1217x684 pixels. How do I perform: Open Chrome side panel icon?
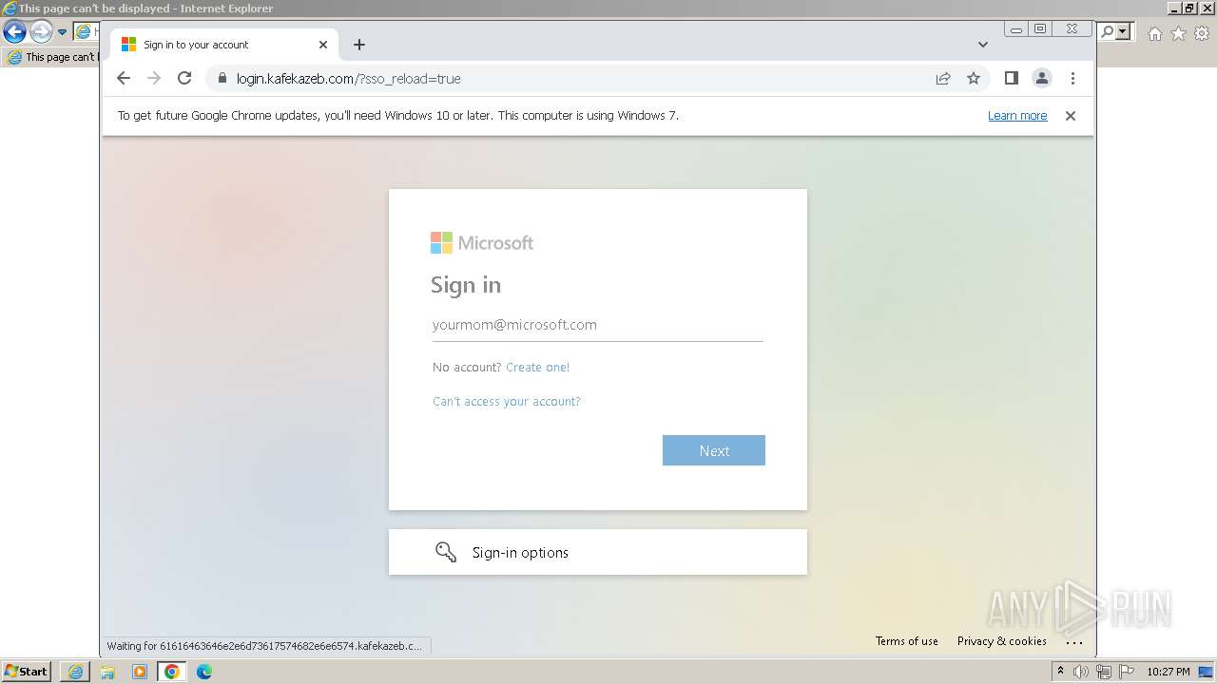click(x=1012, y=79)
